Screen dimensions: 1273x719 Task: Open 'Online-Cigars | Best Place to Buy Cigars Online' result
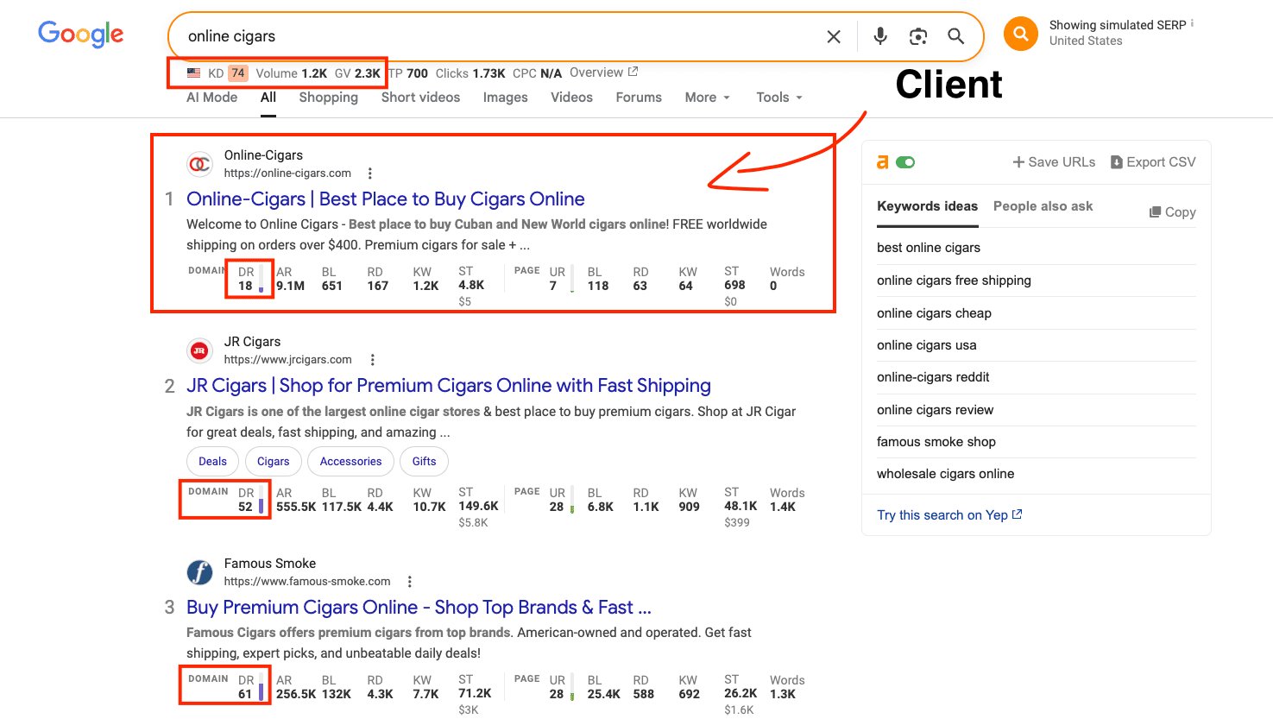coord(385,199)
